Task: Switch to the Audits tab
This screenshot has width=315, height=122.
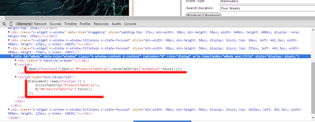Action: [116, 24]
